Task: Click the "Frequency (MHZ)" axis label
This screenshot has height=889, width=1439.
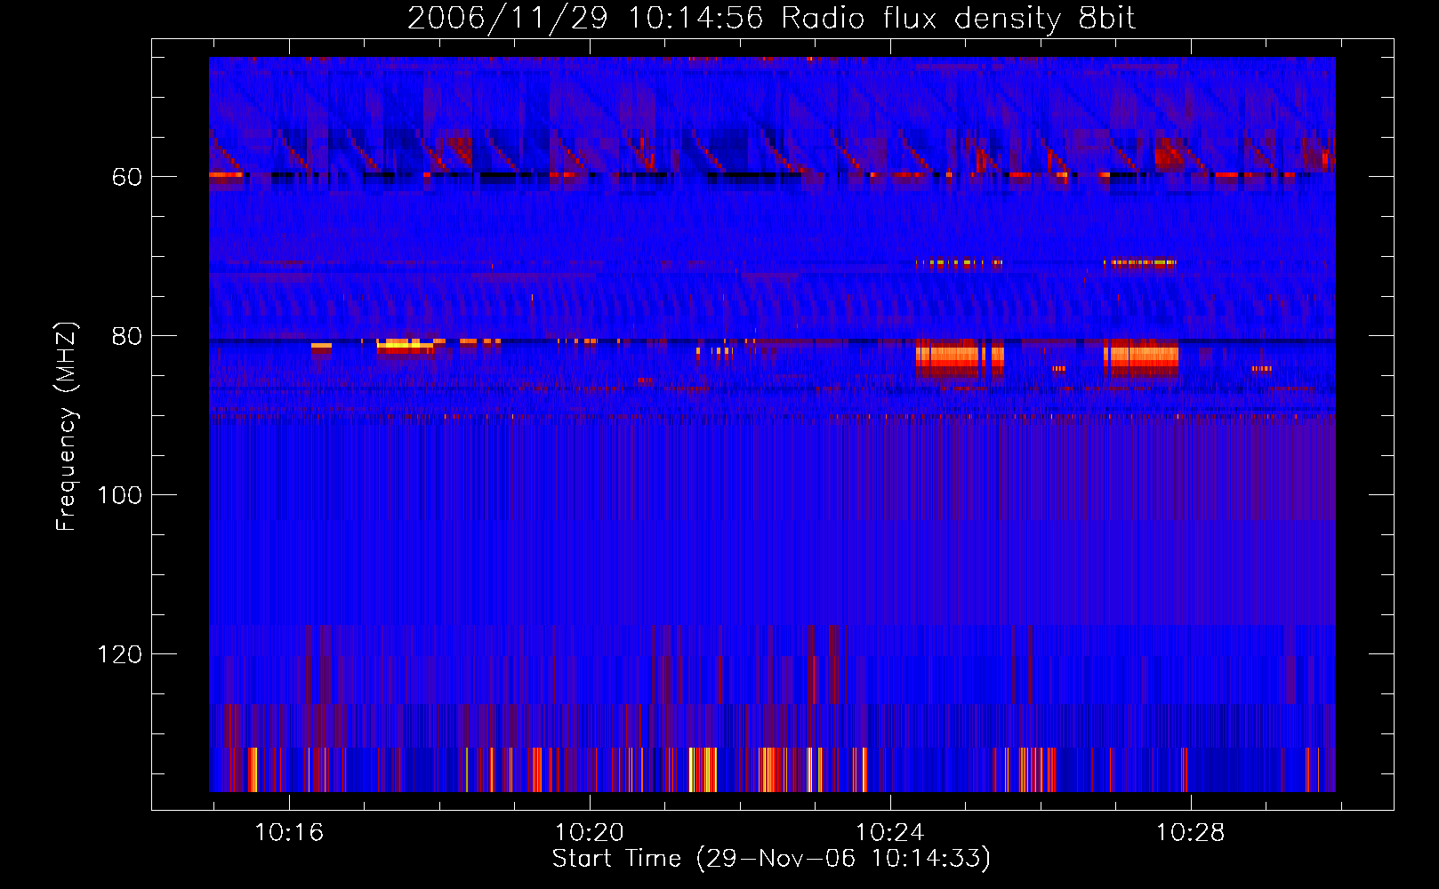Action: tap(67, 427)
